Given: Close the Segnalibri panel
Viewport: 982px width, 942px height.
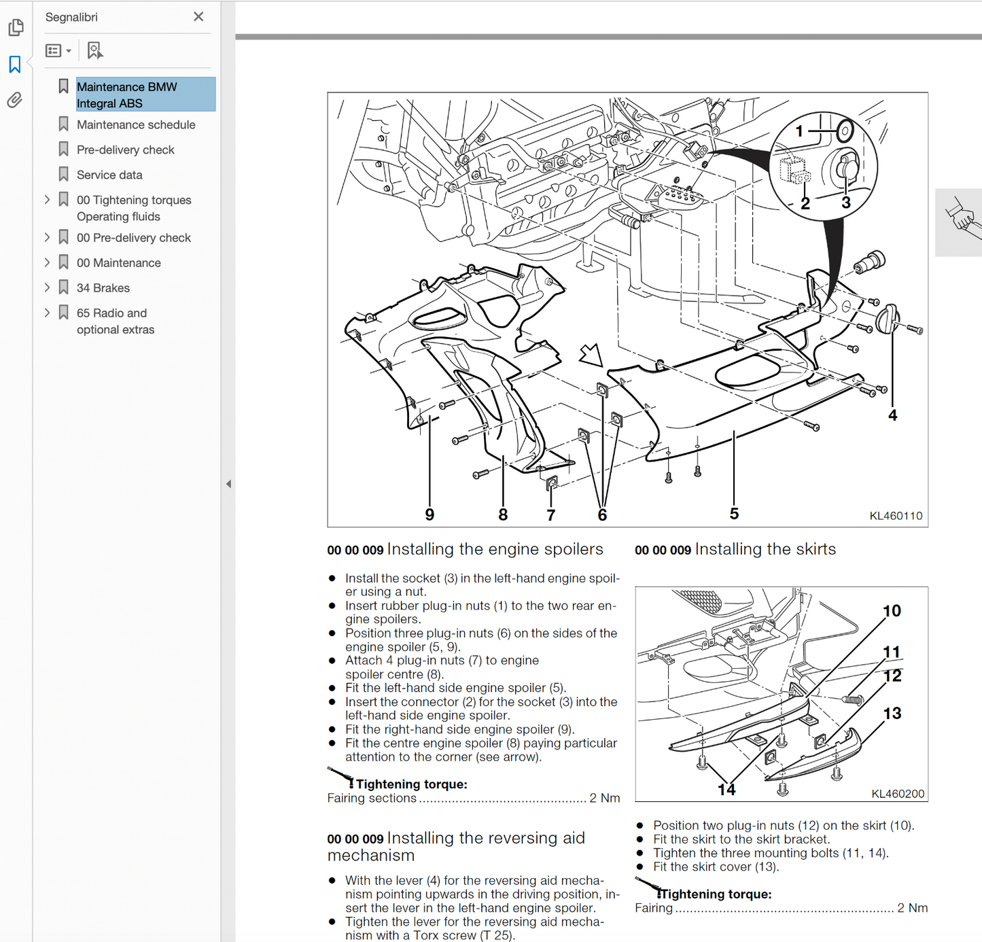Looking at the screenshot, I should [198, 16].
